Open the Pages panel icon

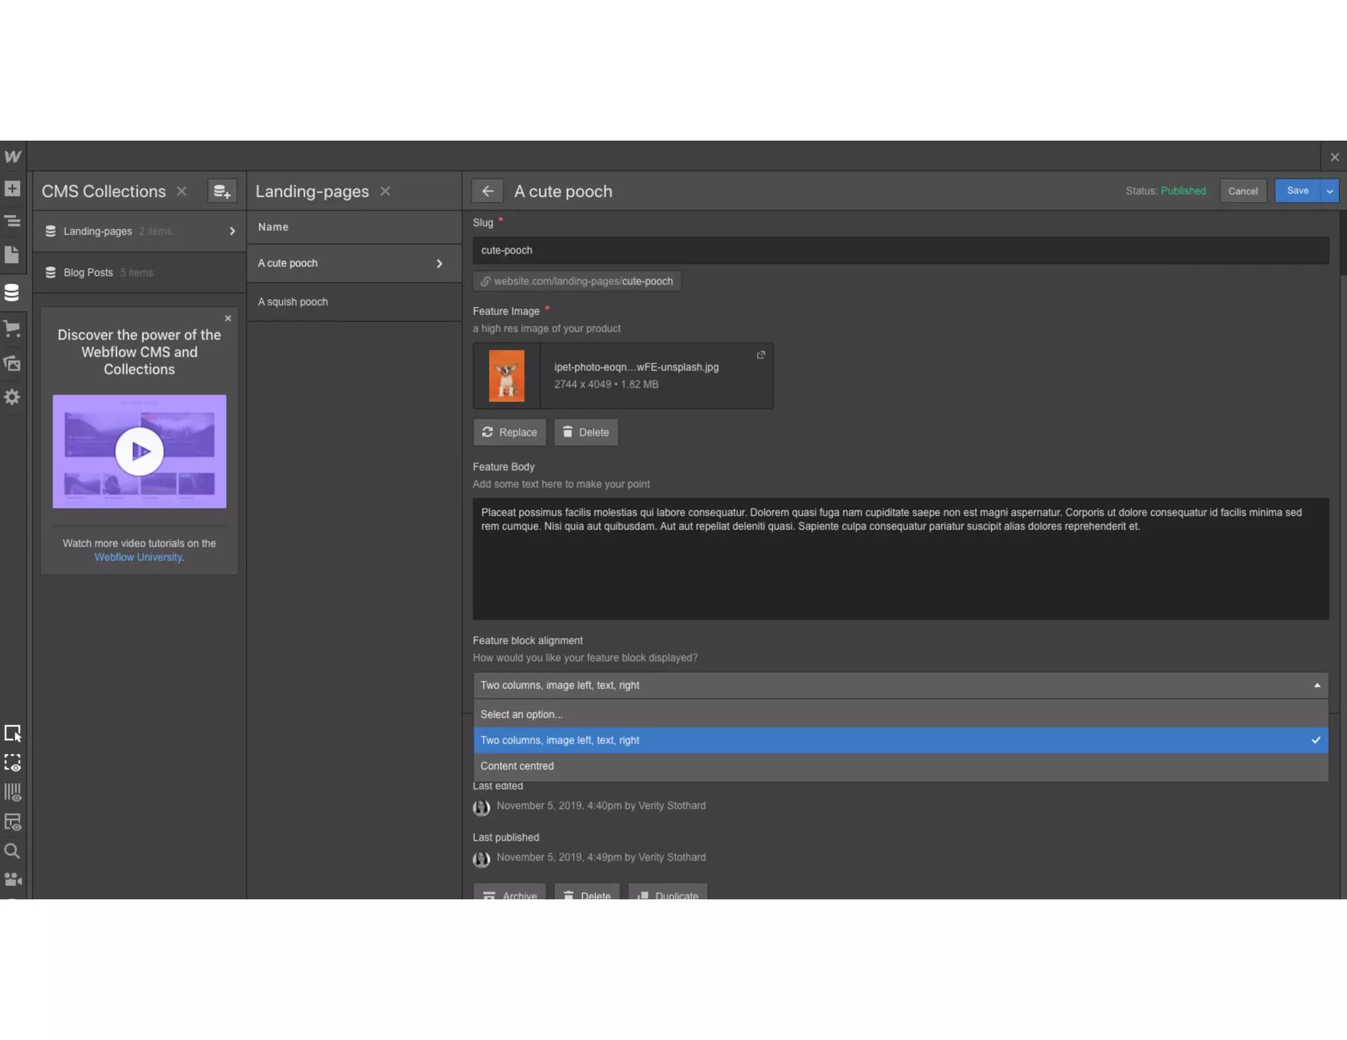[12, 254]
